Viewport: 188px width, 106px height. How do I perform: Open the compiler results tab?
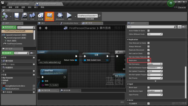pos(46,90)
